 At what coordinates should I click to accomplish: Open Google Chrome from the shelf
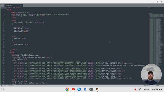(x=67, y=89)
